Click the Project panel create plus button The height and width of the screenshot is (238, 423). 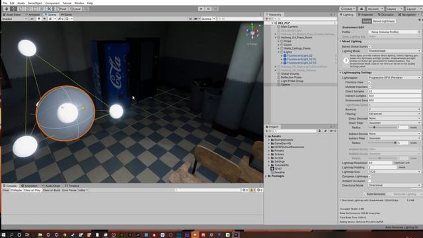click(268, 131)
